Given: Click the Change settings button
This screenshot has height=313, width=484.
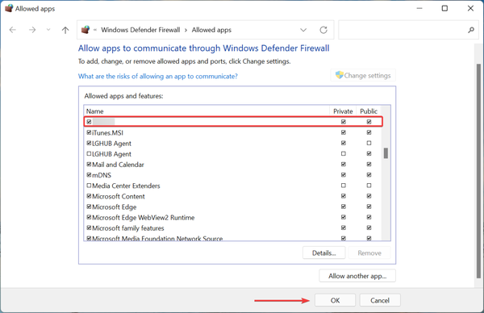Looking at the screenshot, I should (x=363, y=75).
